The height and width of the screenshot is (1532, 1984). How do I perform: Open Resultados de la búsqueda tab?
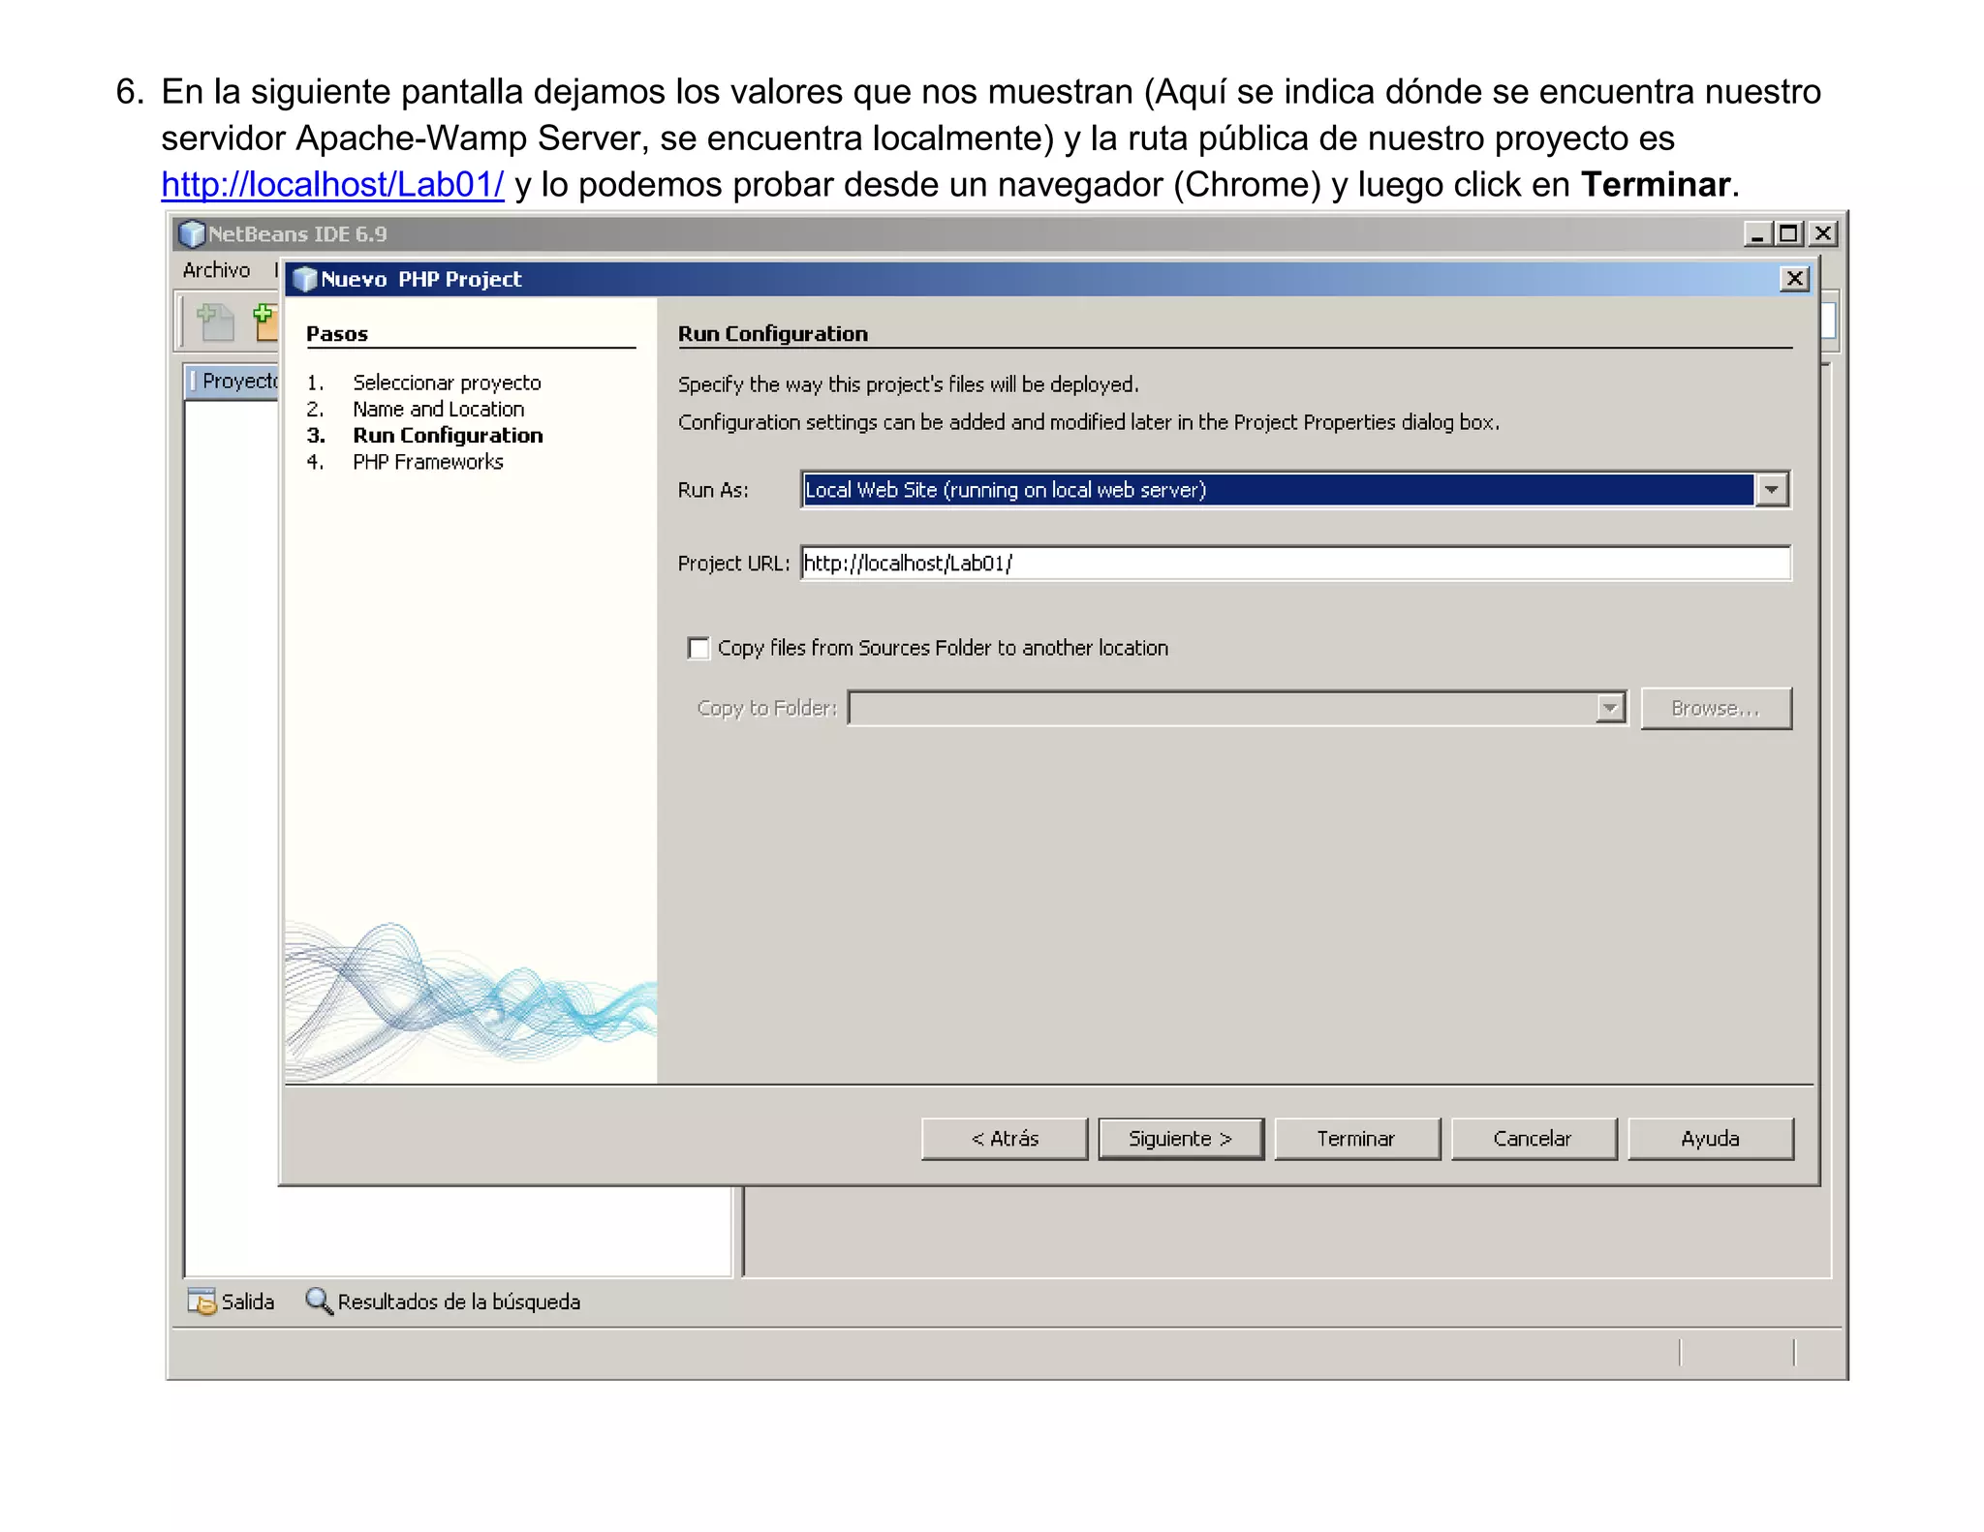443,1301
